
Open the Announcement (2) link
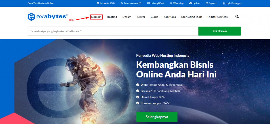coord(132,3)
